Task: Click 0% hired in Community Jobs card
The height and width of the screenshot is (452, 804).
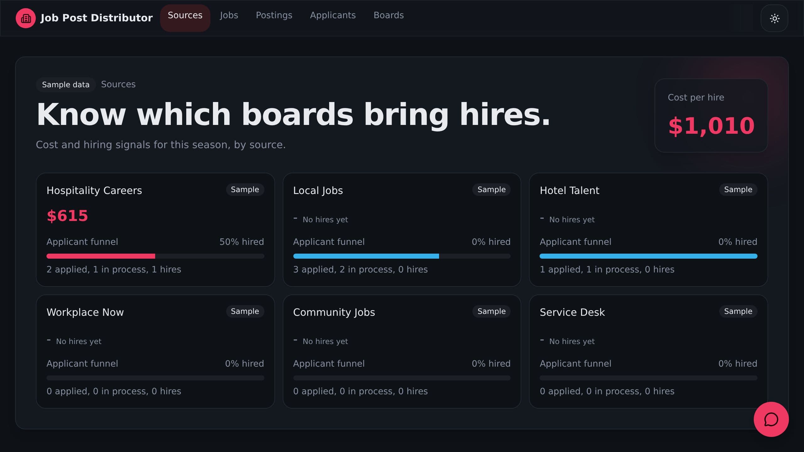Action: (x=491, y=363)
